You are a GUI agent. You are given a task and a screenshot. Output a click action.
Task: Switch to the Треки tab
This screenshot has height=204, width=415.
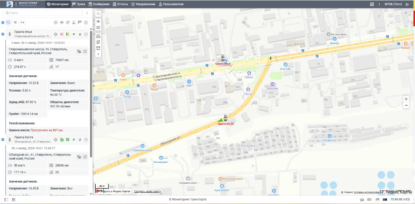tap(79, 4)
